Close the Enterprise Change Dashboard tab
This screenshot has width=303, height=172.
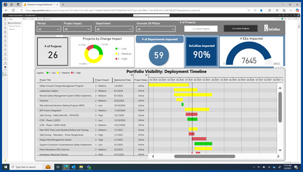(x=57, y=4)
